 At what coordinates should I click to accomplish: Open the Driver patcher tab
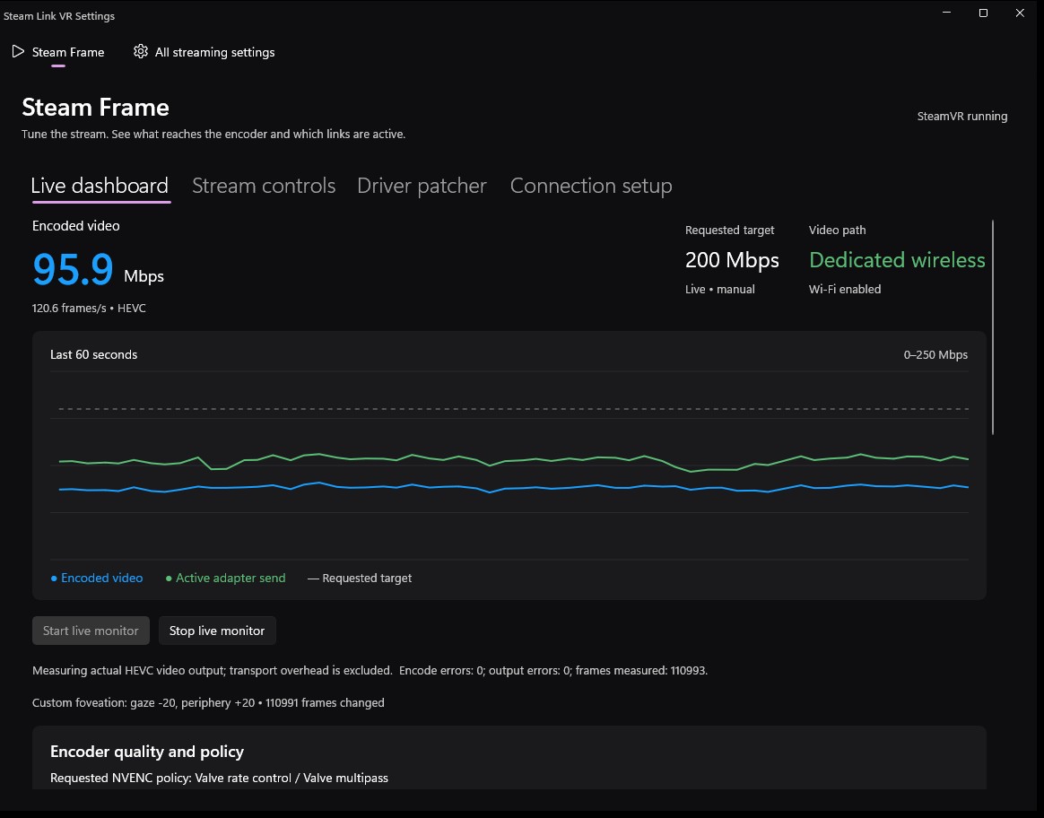point(422,185)
